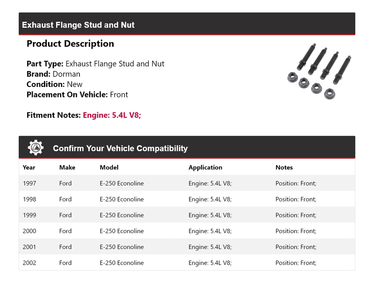
Task: Click the Application column header
Action: (205, 167)
